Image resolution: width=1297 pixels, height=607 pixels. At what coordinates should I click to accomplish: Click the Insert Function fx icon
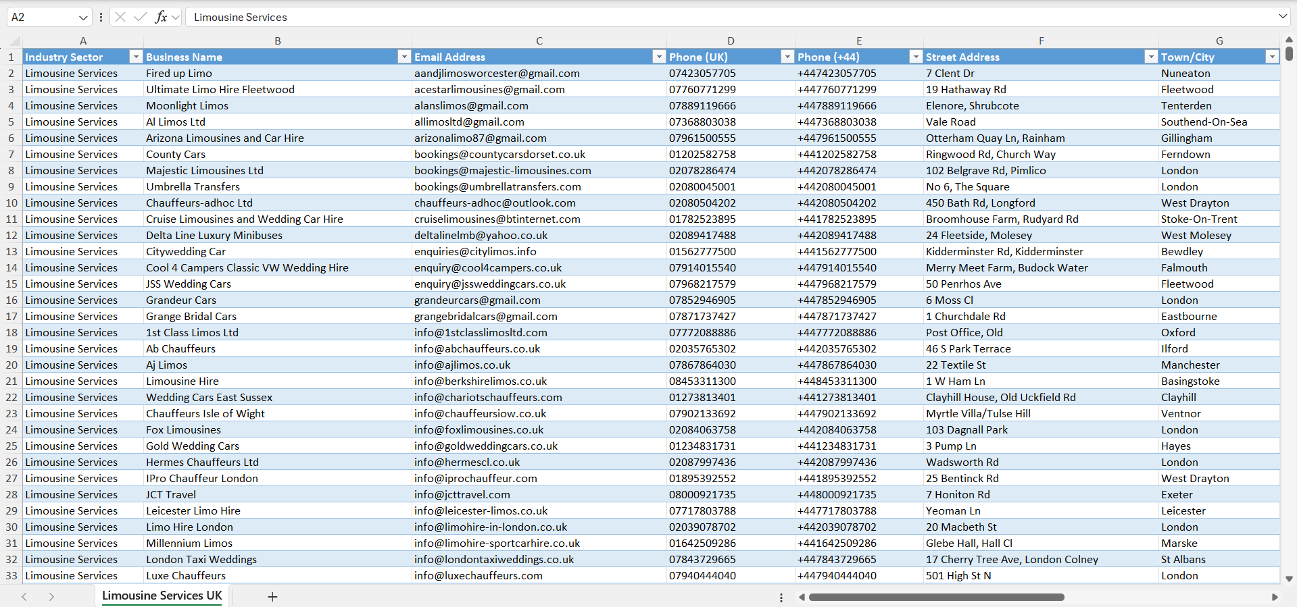161,17
